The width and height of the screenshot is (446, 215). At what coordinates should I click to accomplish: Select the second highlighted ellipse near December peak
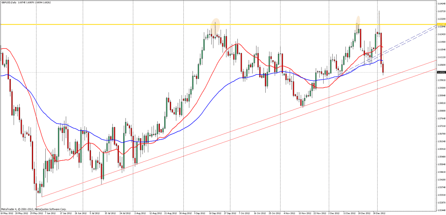click(358, 20)
